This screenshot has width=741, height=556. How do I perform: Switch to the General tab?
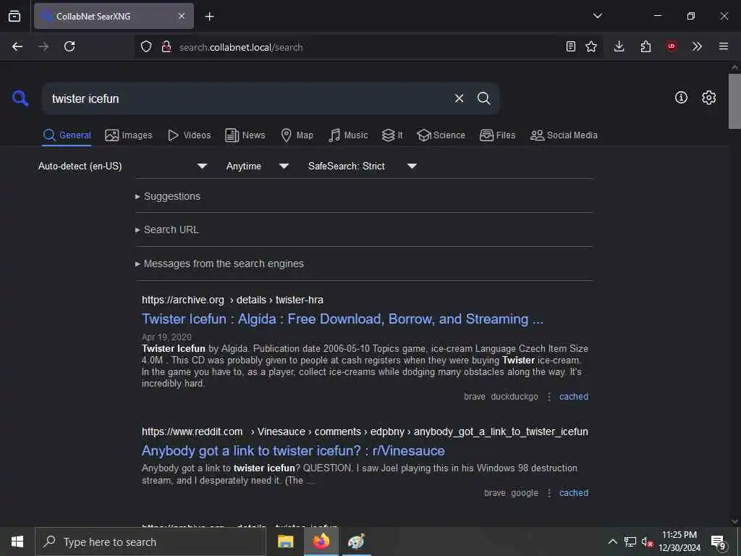(x=67, y=135)
